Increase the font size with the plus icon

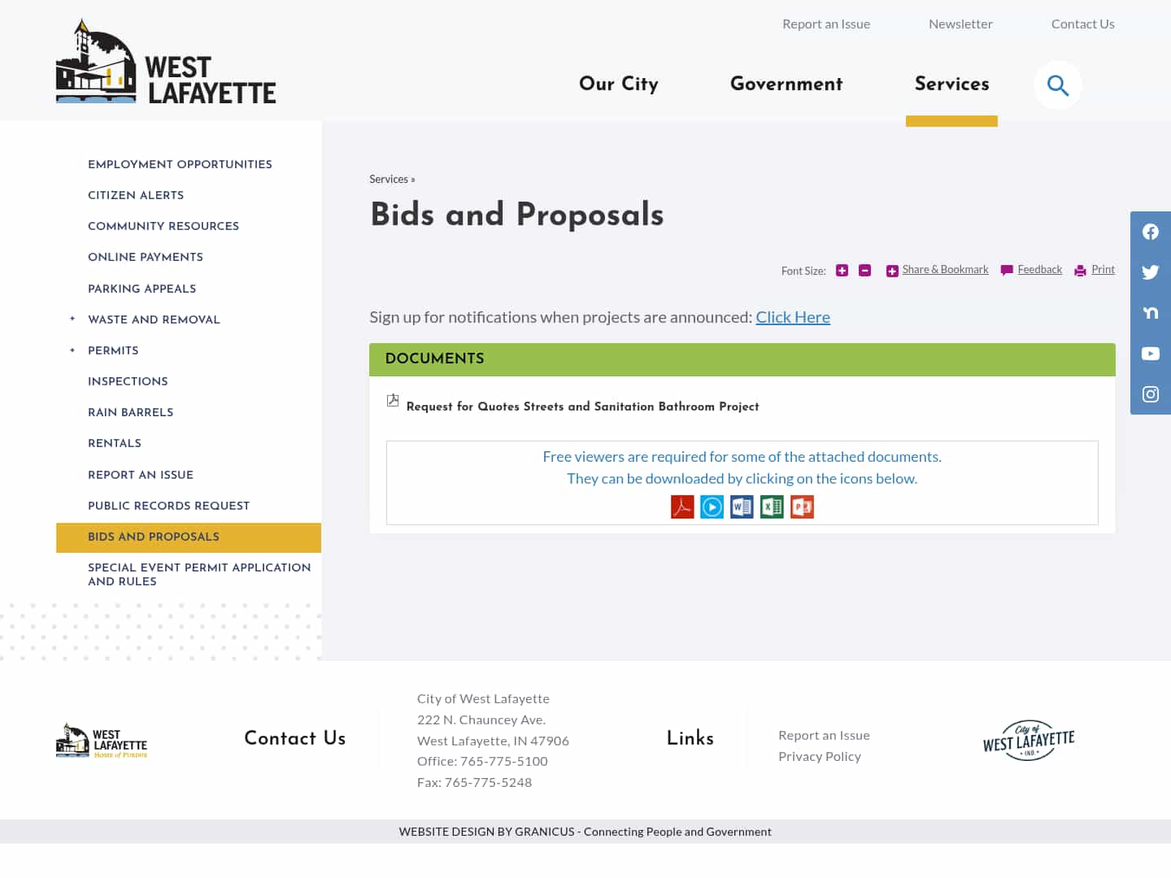pos(842,270)
